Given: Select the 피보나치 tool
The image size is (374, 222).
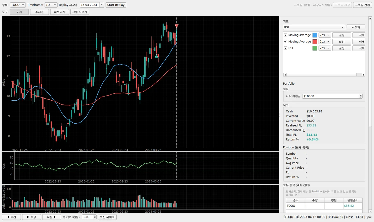Looking at the screenshot, I should tap(59, 12).
